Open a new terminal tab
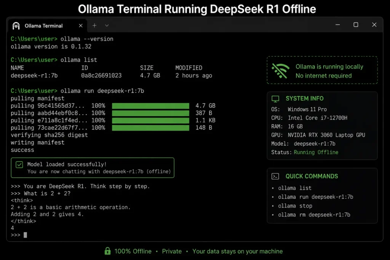 pos(94,26)
